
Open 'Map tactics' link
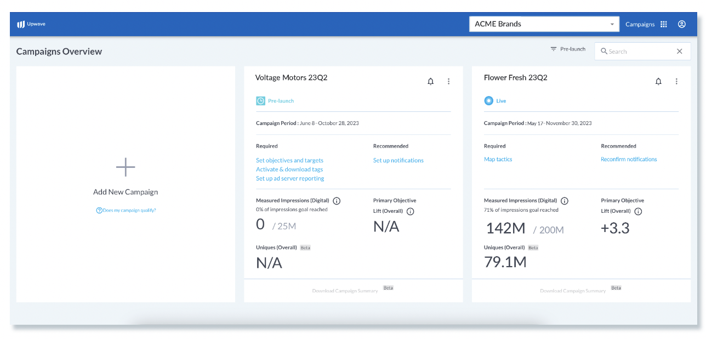coord(498,160)
